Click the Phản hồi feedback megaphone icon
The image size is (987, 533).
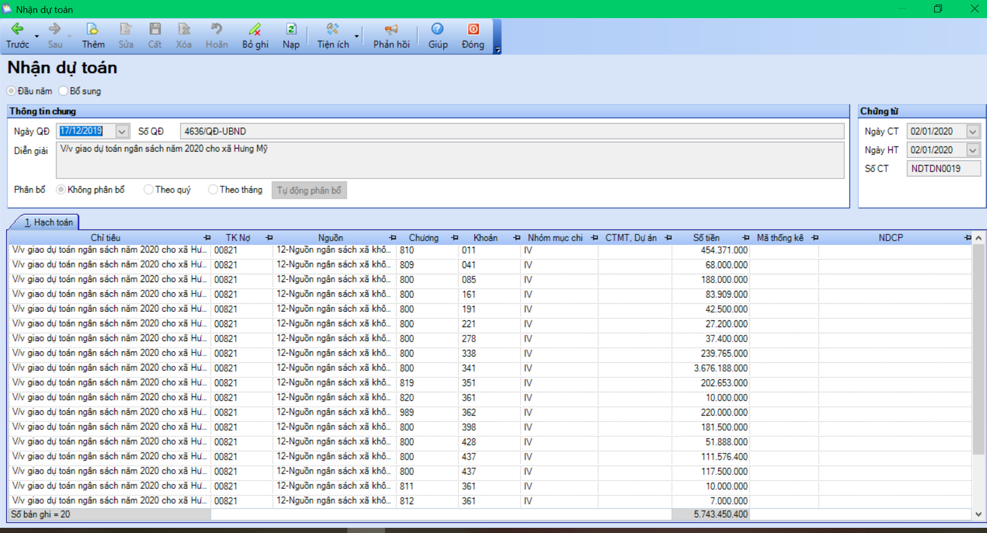click(391, 29)
